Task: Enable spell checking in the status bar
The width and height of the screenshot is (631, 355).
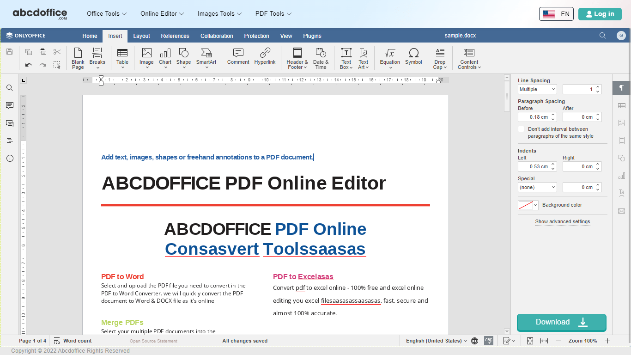Action: click(x=489, y=341)
